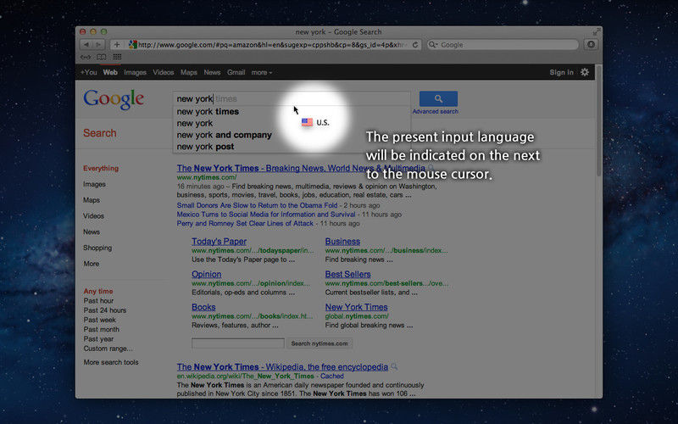678x424 pixels.
Task: Click the Advanced search link
Action: coord(435,111)
